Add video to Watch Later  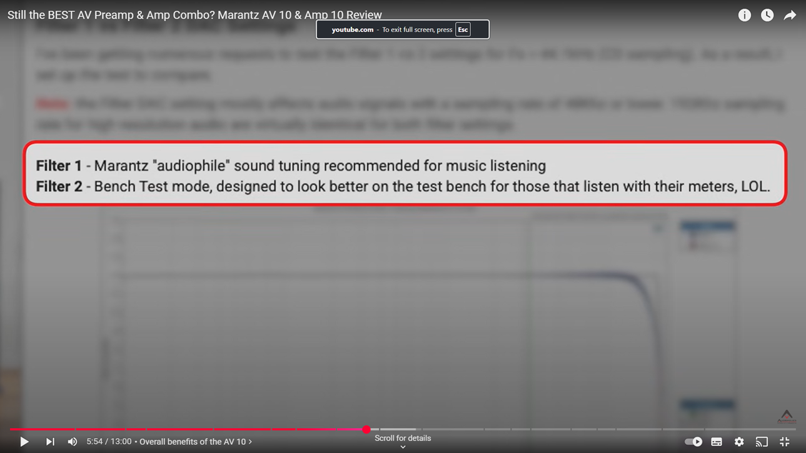point(767,15)
